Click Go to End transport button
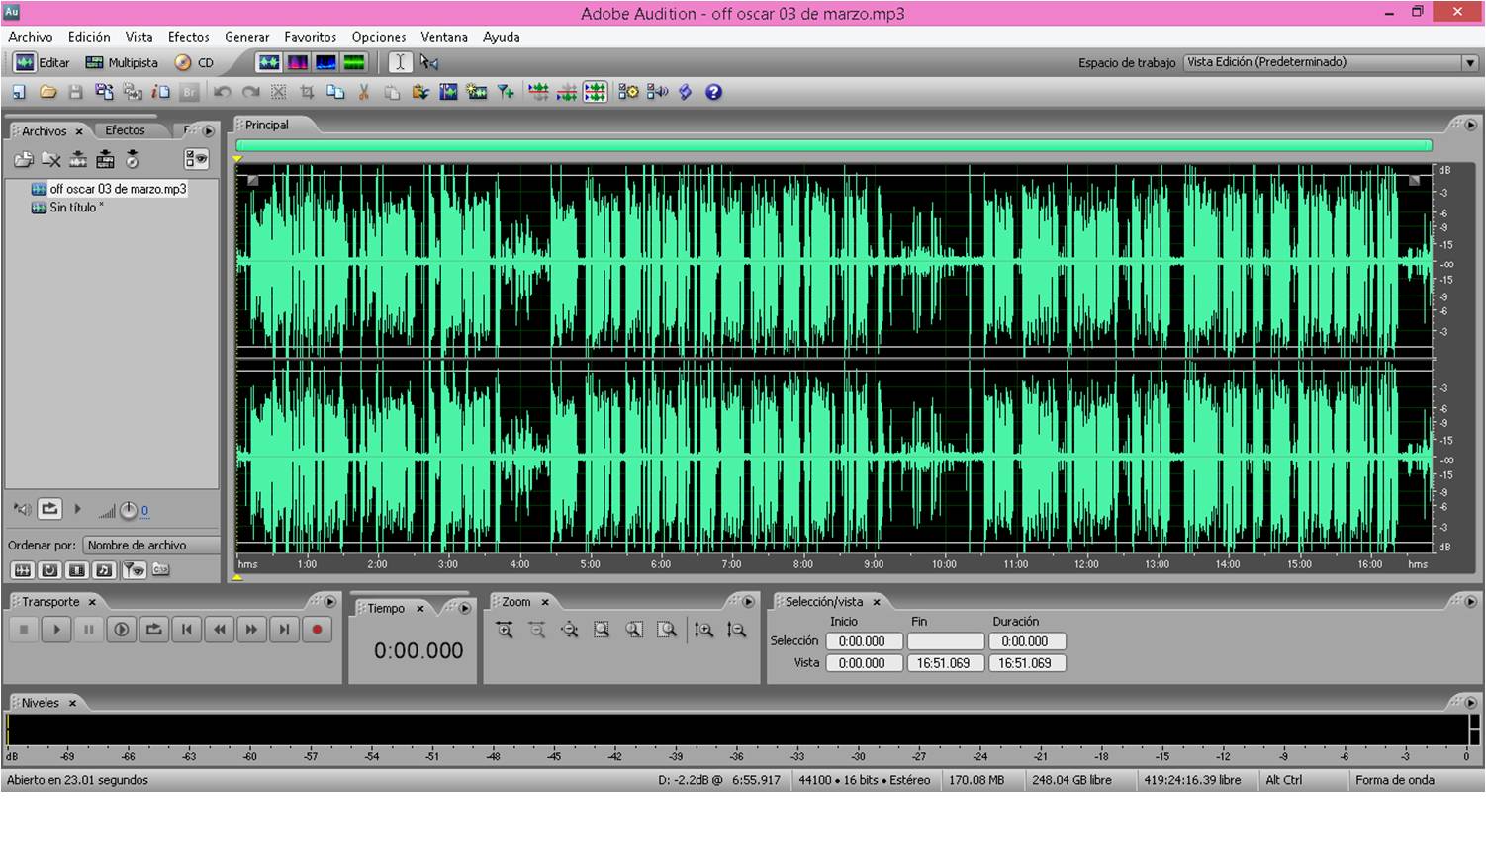 (284, 630)
